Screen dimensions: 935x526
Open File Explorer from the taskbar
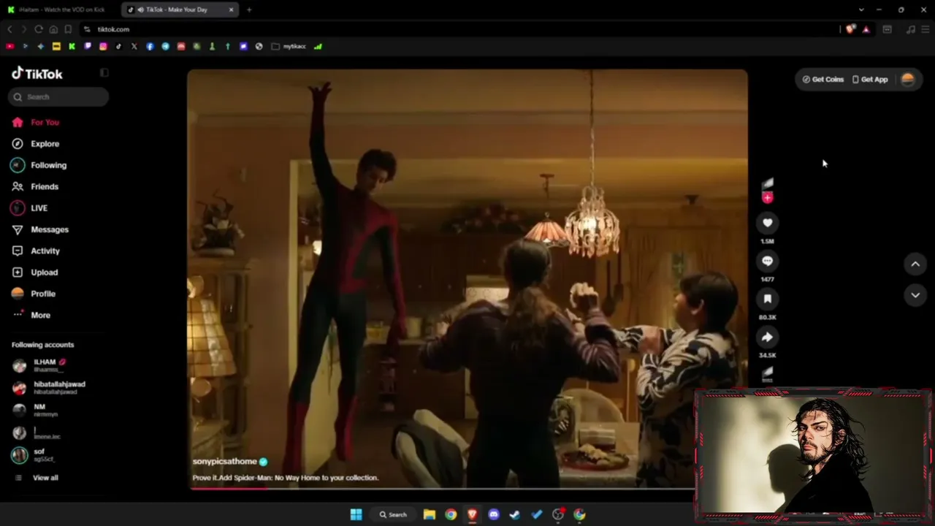coord(430,514)
